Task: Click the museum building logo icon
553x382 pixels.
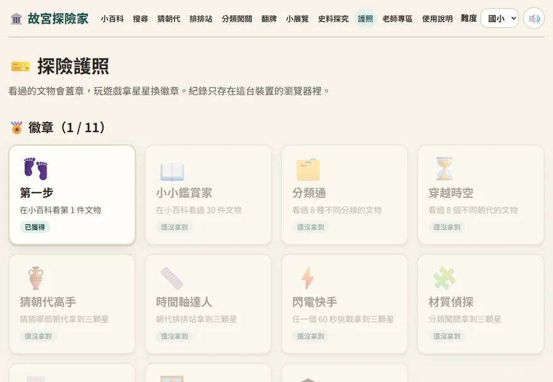Action: (16, 19)
